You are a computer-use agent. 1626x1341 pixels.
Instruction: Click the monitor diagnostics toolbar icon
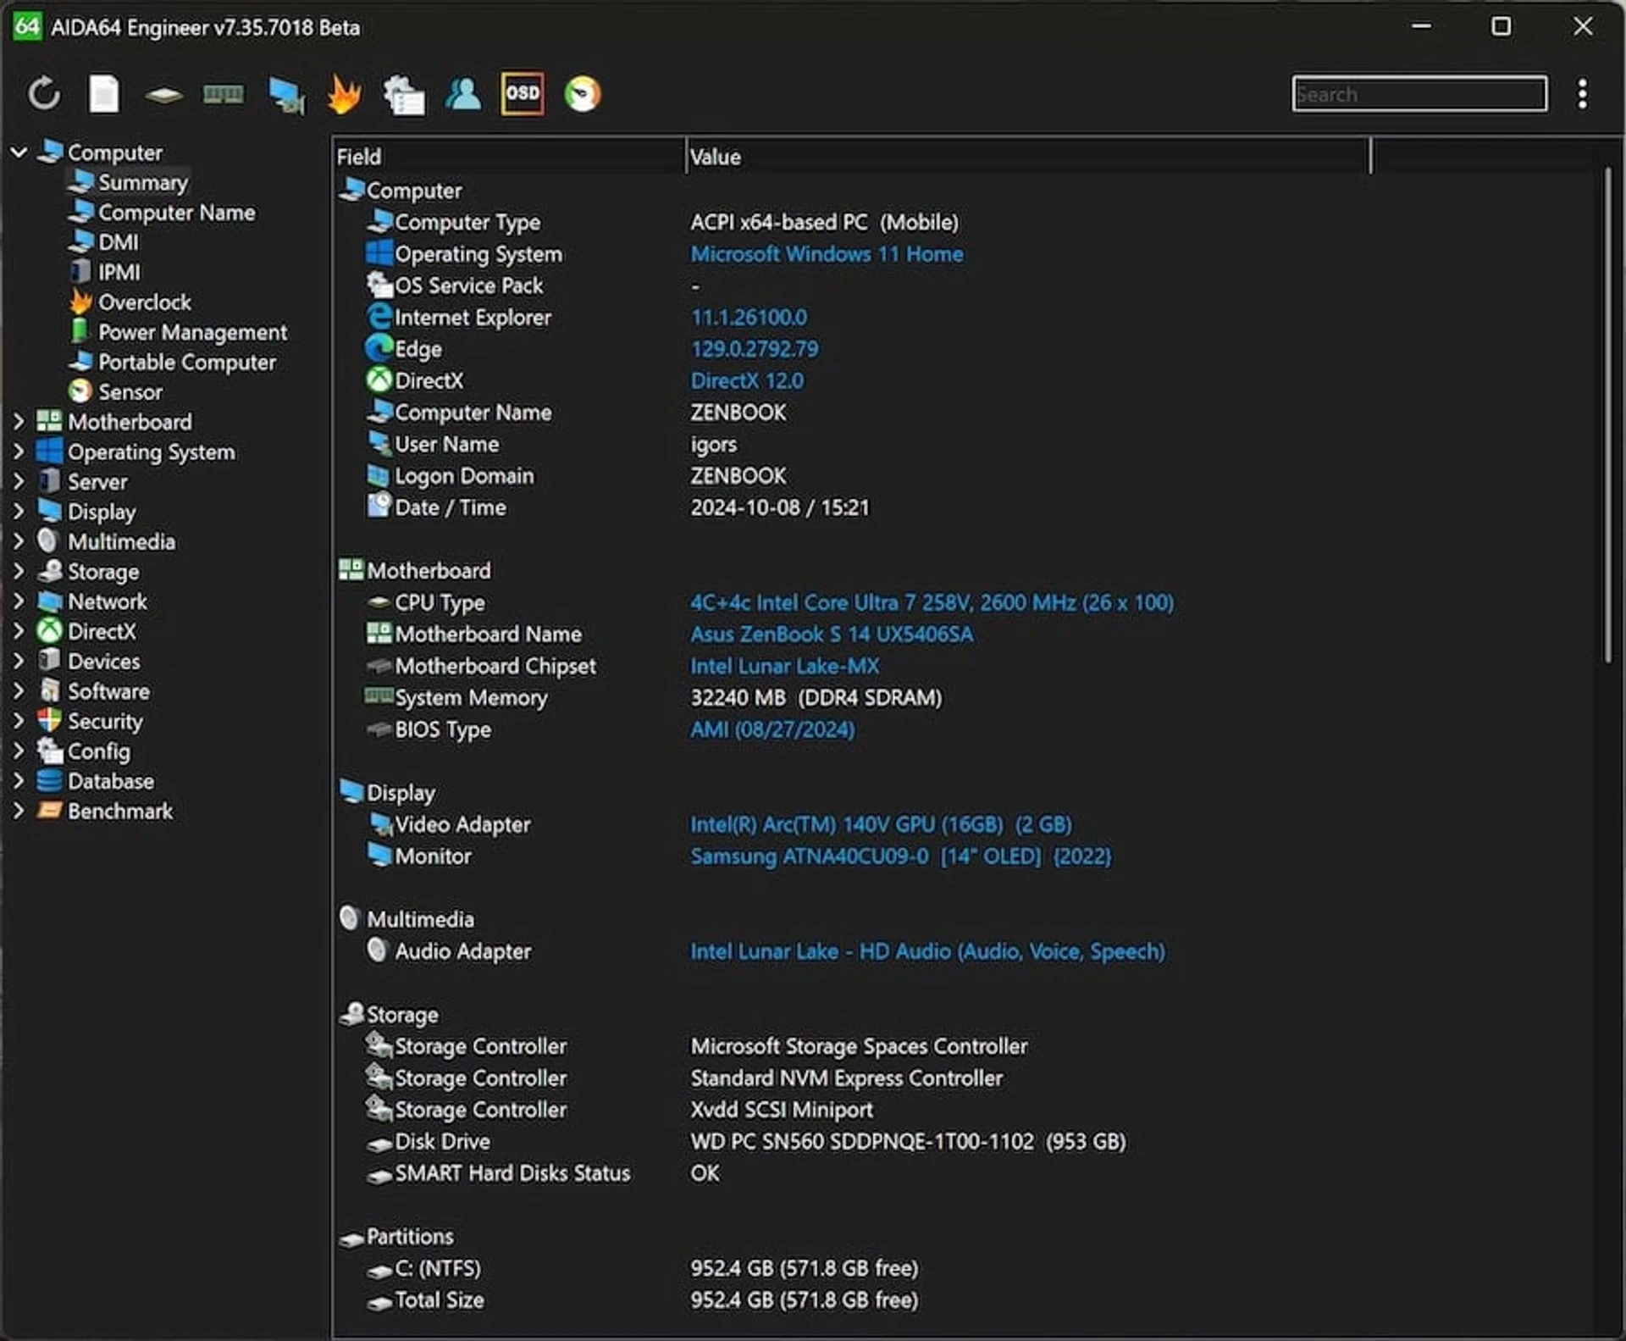click(286, 95)
